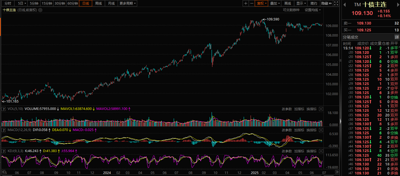Switch to 简约 simple display mode
Screen dimensions: 400x176
[314, 4]
